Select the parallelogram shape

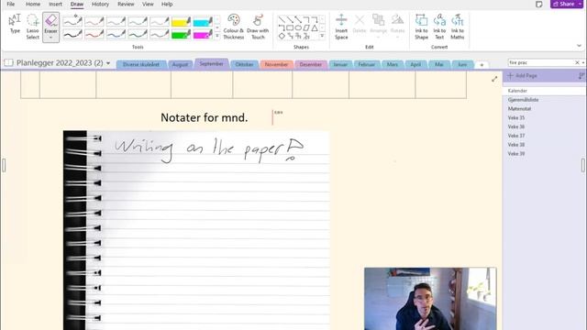(306, 27)
